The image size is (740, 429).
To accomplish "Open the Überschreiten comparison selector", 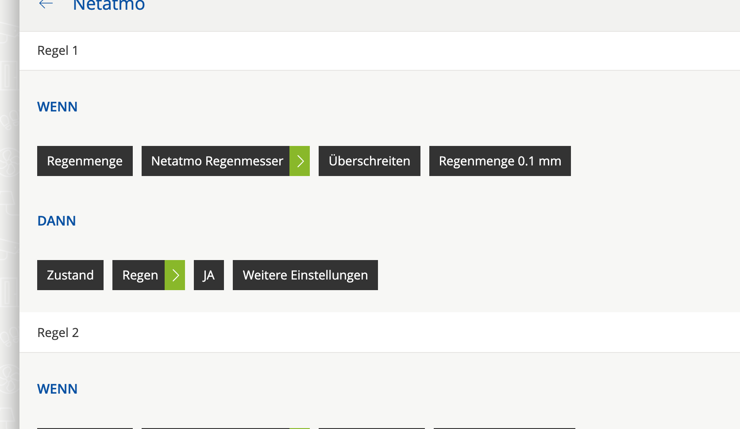I will coord(369,161).
